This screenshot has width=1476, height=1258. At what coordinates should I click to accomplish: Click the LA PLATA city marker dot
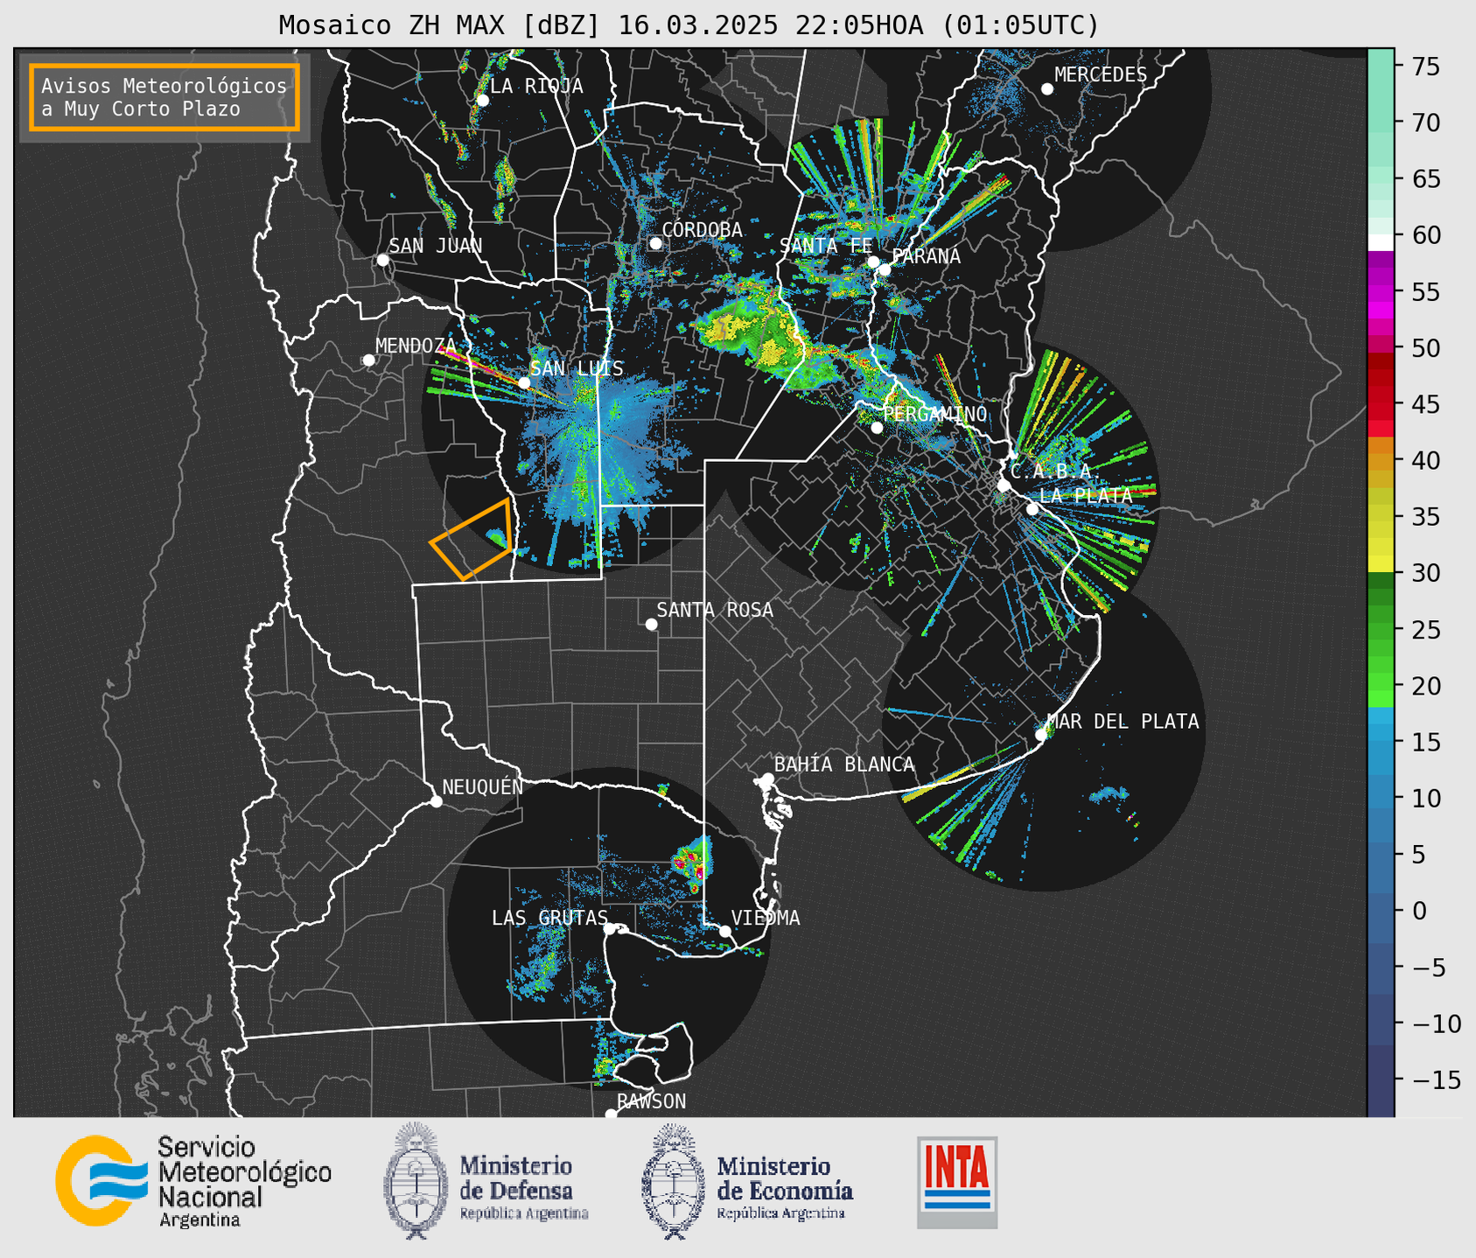[1032, 509]
